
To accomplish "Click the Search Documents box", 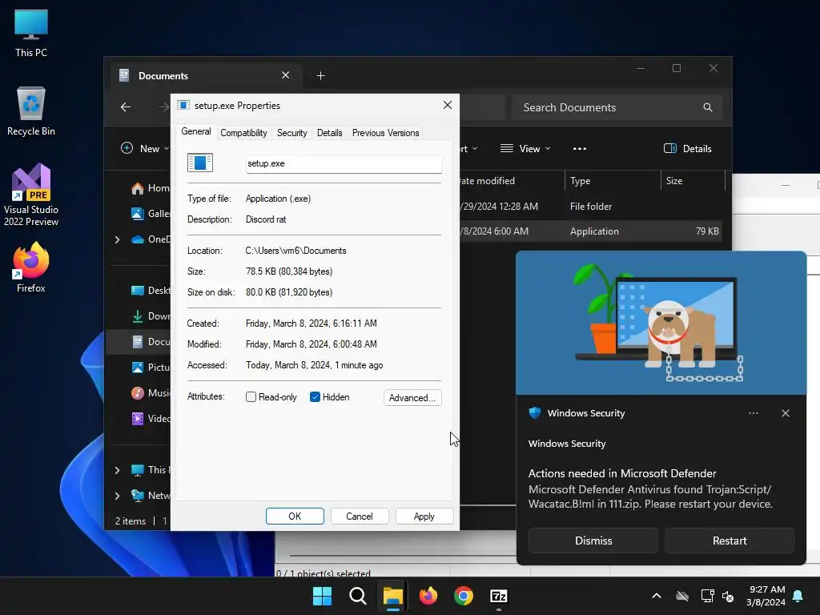I will pos(617,107).
